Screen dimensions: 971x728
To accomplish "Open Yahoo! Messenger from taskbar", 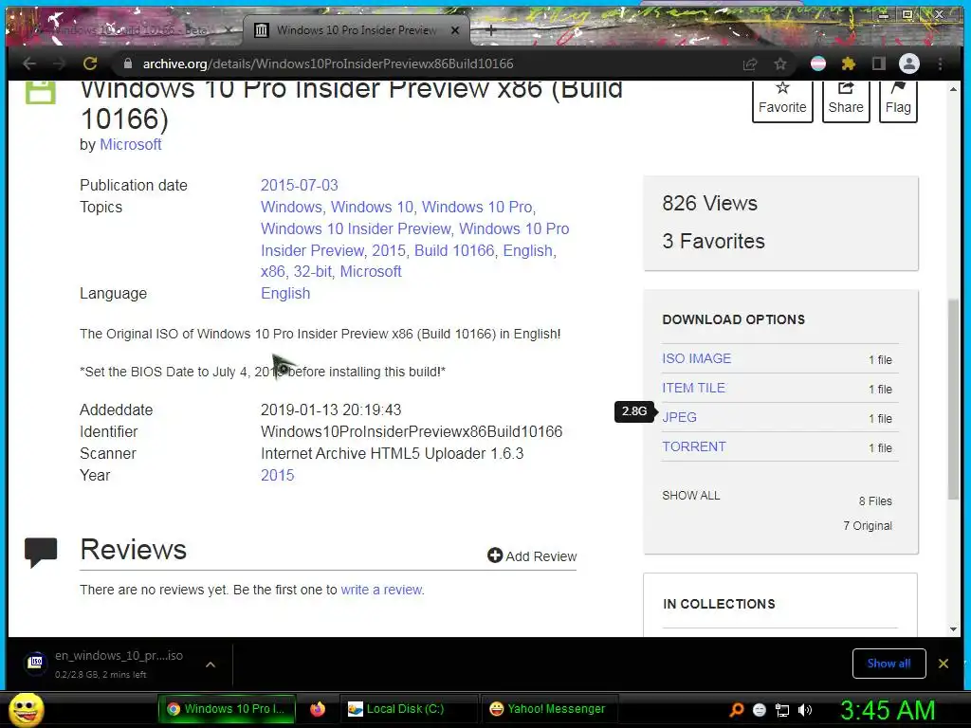I will 548,709.
